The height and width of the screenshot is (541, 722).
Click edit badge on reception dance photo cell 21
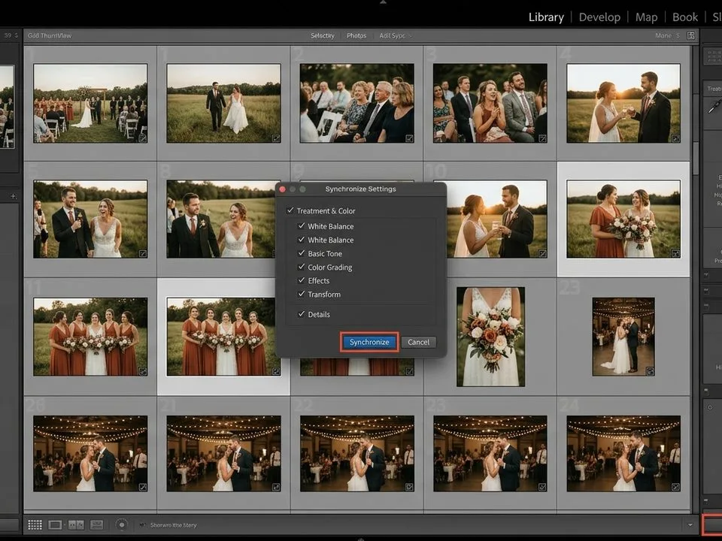276,487
